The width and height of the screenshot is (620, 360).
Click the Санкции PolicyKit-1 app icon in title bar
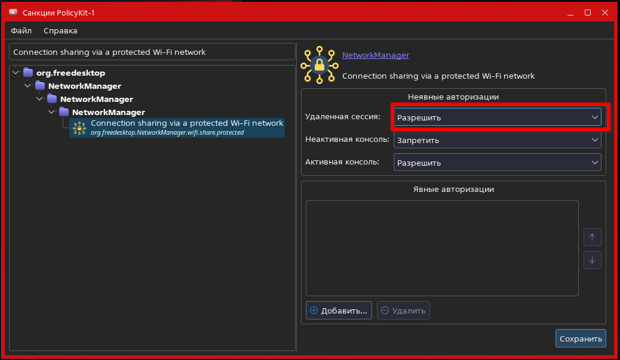[13, 13]
